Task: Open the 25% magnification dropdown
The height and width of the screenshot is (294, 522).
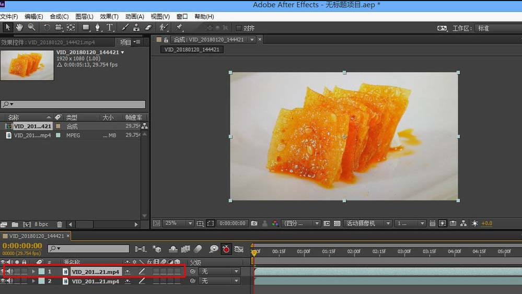Action: pyautogui.click(x=179, y=224)
